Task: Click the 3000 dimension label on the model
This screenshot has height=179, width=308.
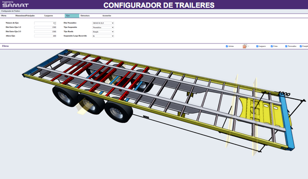Action: pyautogui.click(x=146, y=117)
